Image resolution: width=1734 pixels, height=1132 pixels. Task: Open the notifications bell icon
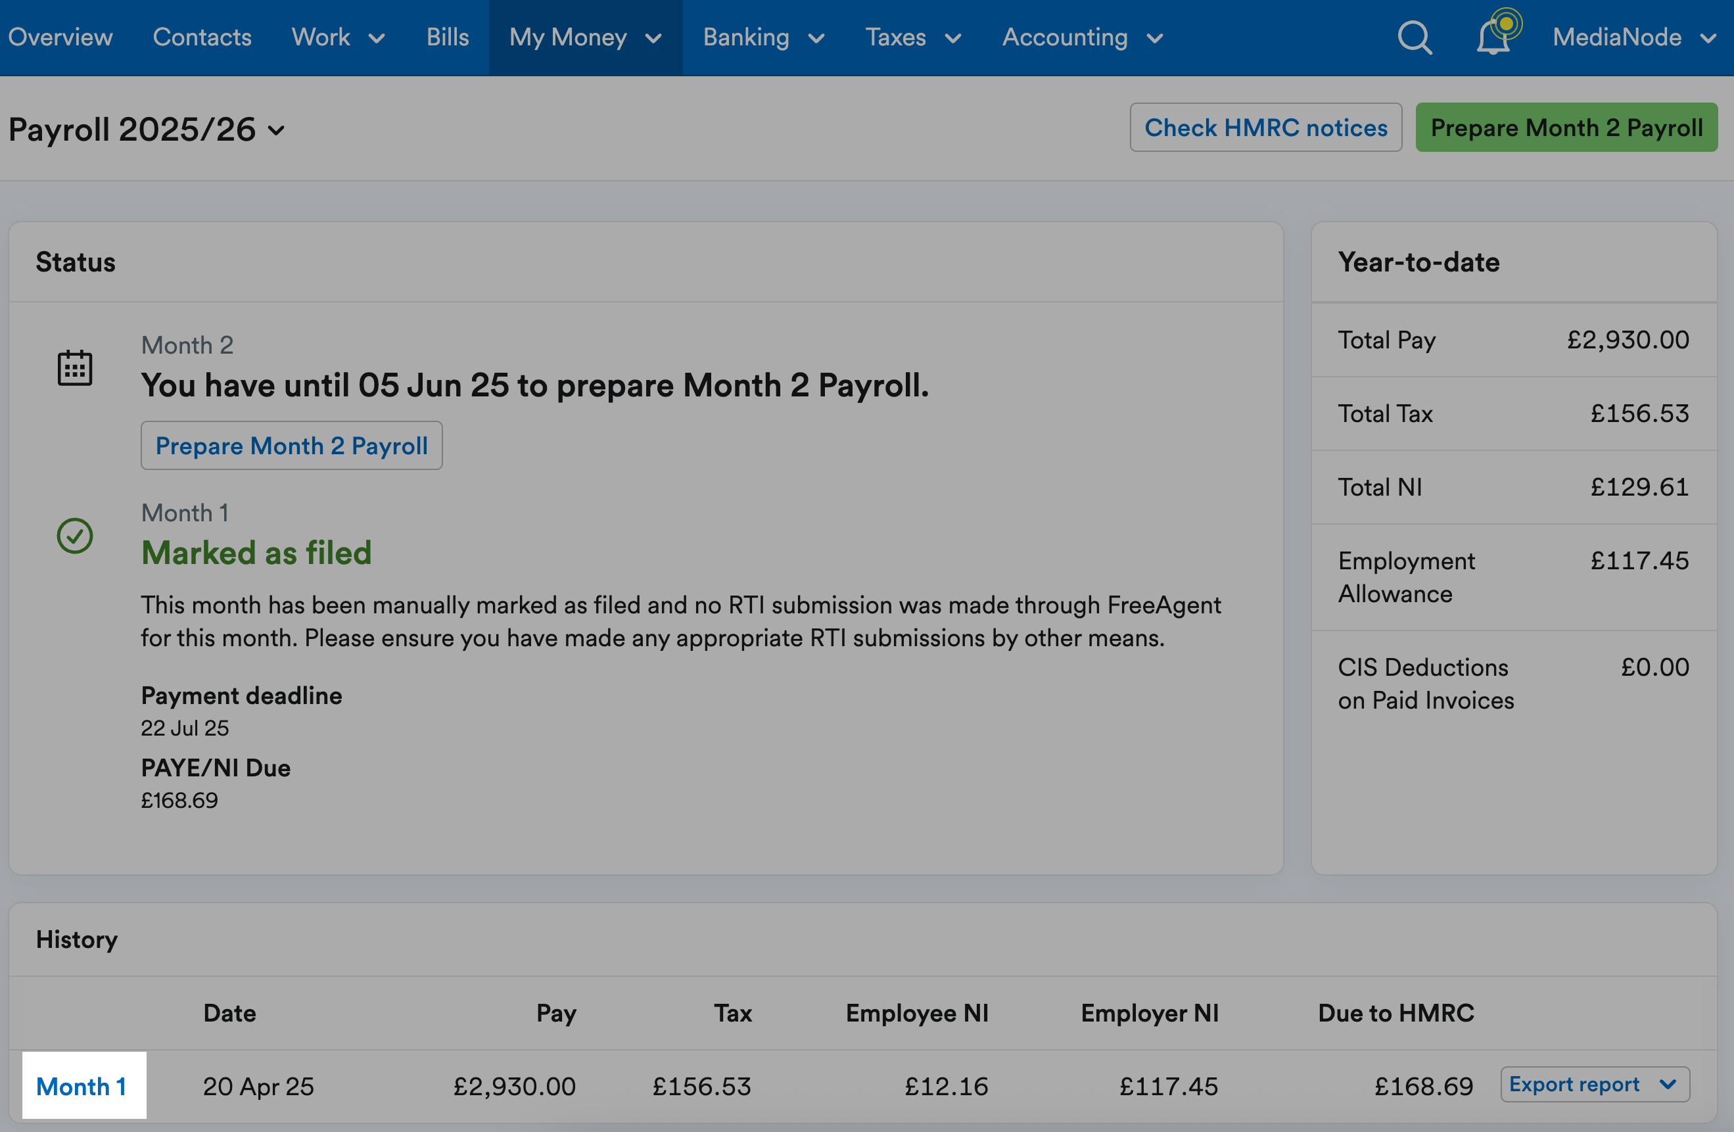[1492, 37]
